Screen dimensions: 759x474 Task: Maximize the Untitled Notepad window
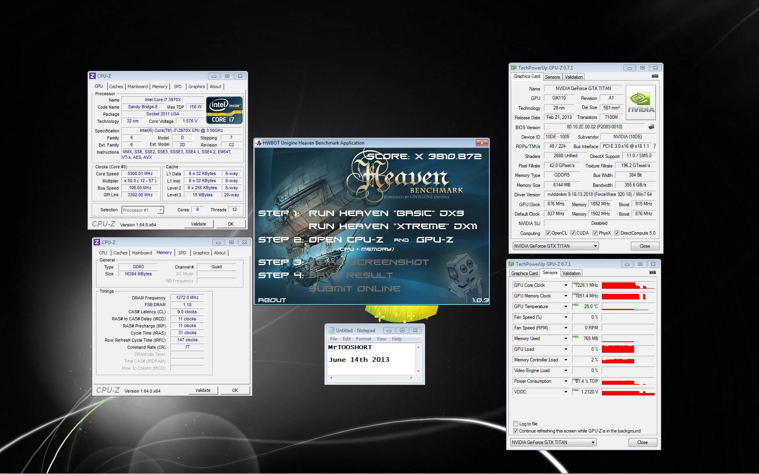pos(402,331)
